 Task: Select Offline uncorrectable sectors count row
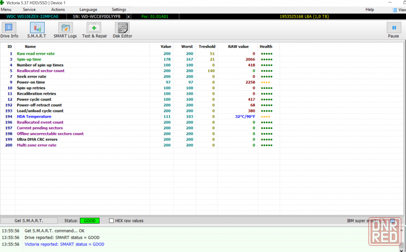point(140,134)
